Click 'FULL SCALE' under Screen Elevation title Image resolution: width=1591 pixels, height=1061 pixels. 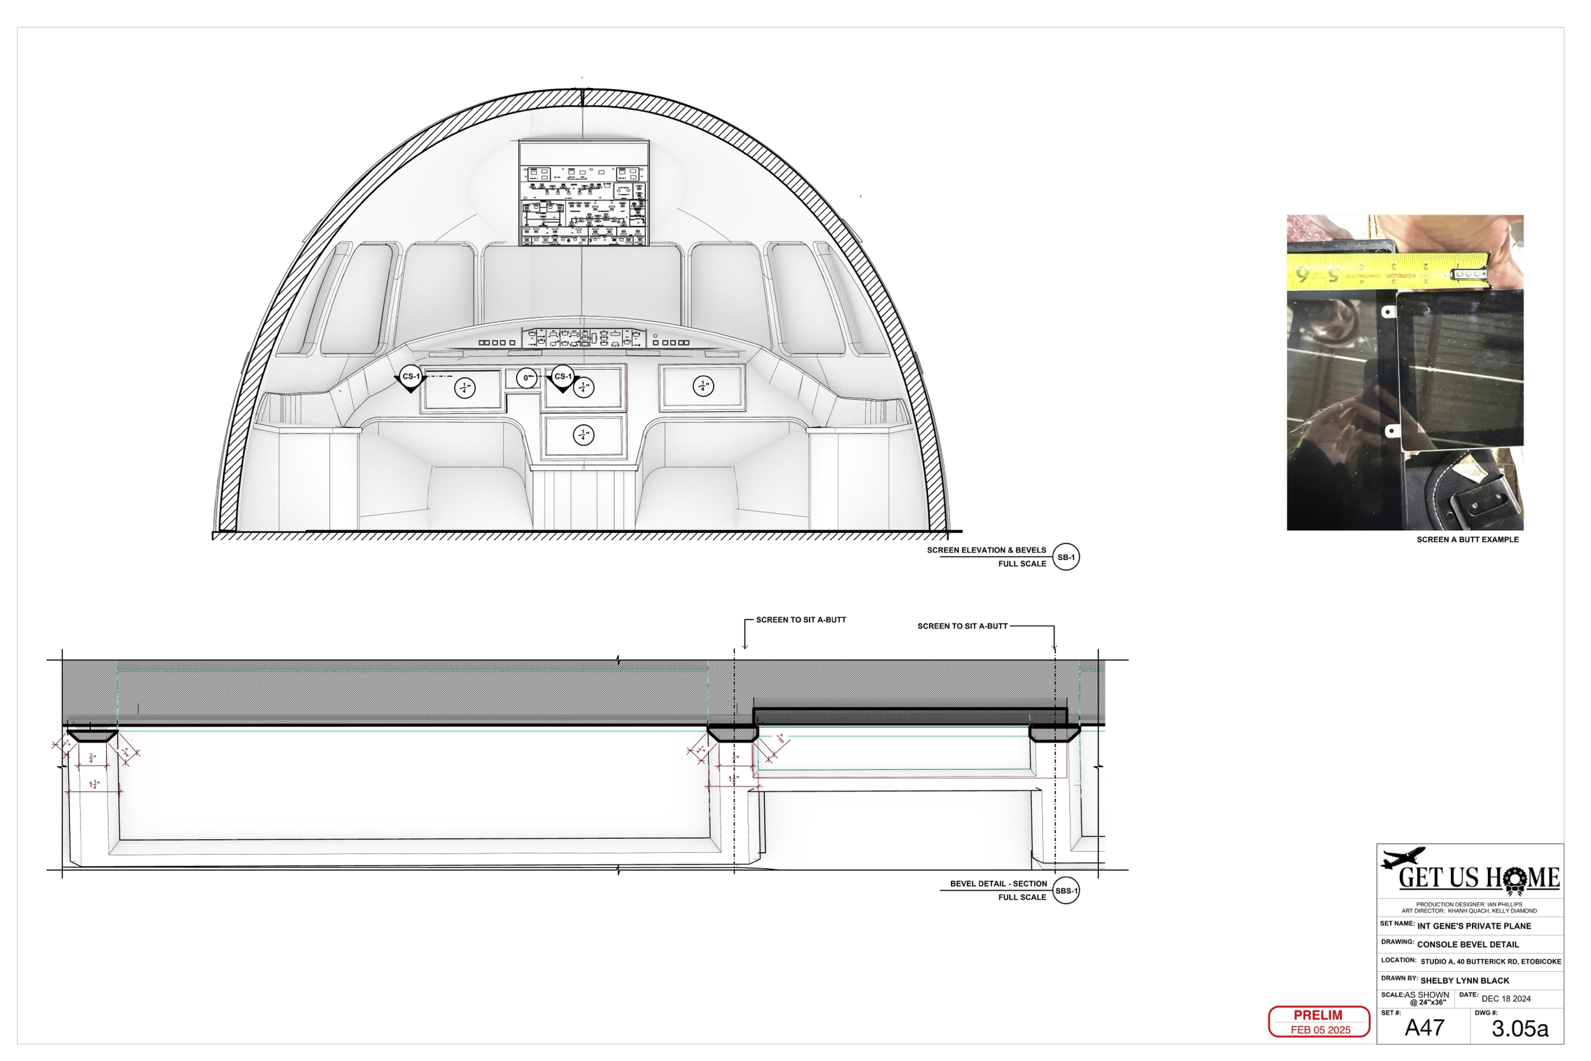click(x=1022, y=564)
